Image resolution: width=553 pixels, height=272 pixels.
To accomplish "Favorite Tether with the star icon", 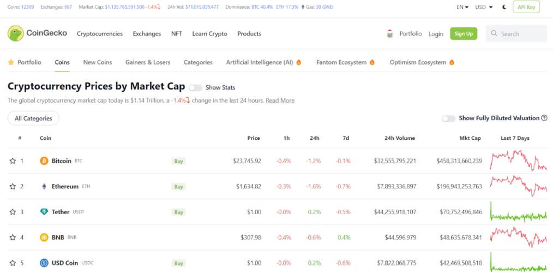I will click(13, 212).
